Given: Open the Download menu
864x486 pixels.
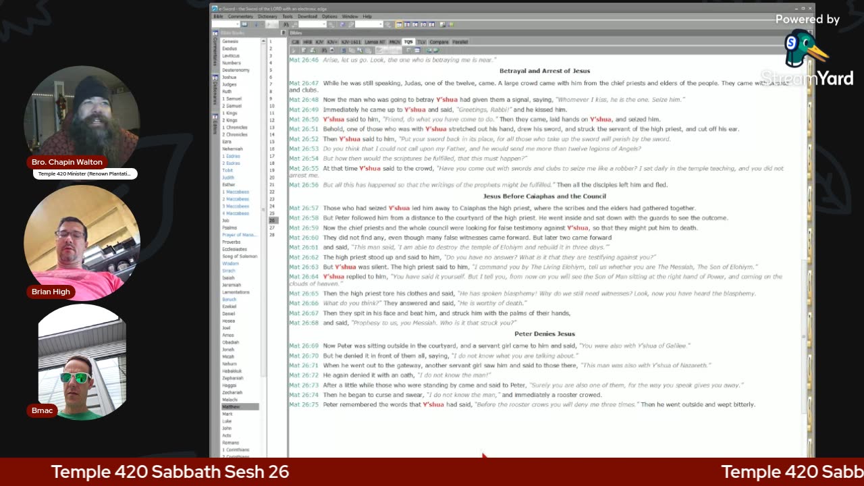Looking at the screenshot, I should pos(307,16).
